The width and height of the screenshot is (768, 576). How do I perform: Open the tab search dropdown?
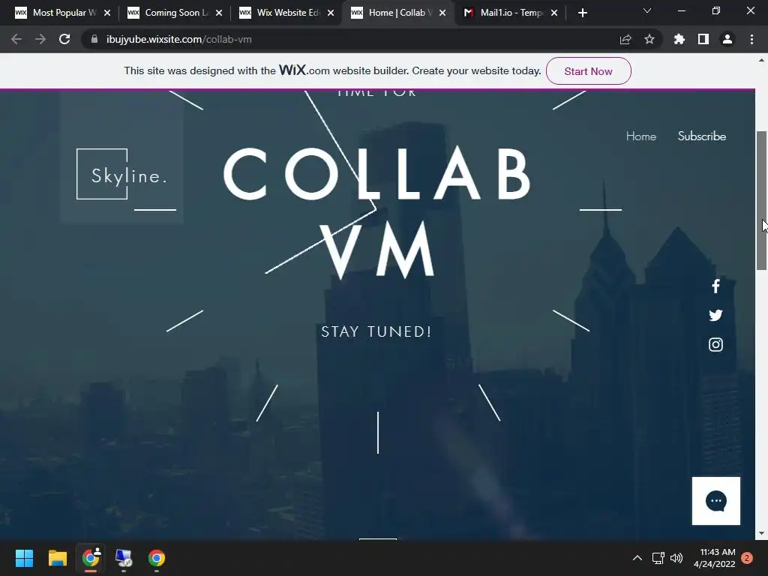click(647, 10)
